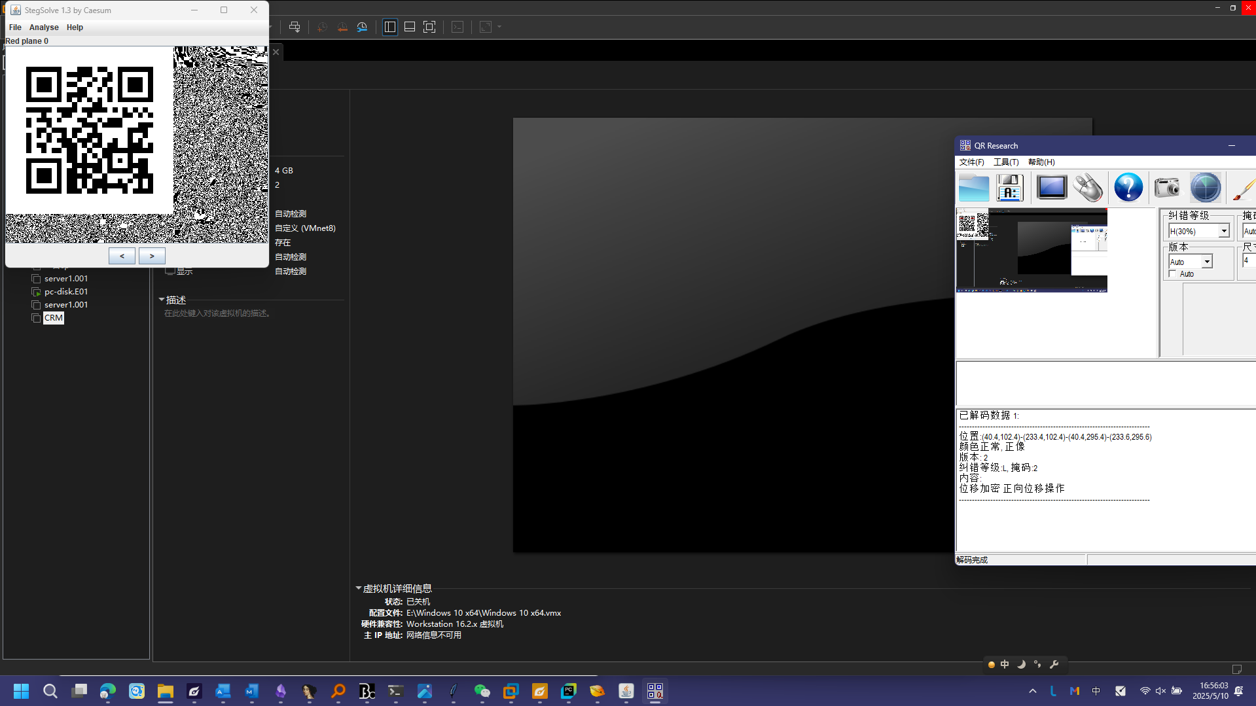Click the save floppy icon in QR Research
The image size is (1256, 706).
(1010, 188)
